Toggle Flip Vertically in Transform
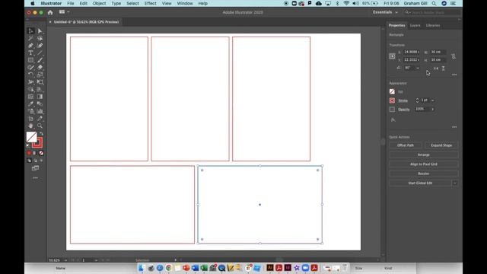The height and width of the screenshot is (274, 487). coord(443,68)
